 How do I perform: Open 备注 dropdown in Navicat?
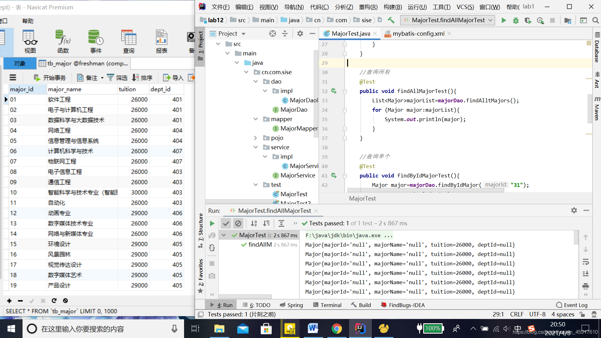coord(102,78)
